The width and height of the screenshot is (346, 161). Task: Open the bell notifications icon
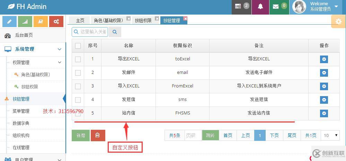click(260, 6)
